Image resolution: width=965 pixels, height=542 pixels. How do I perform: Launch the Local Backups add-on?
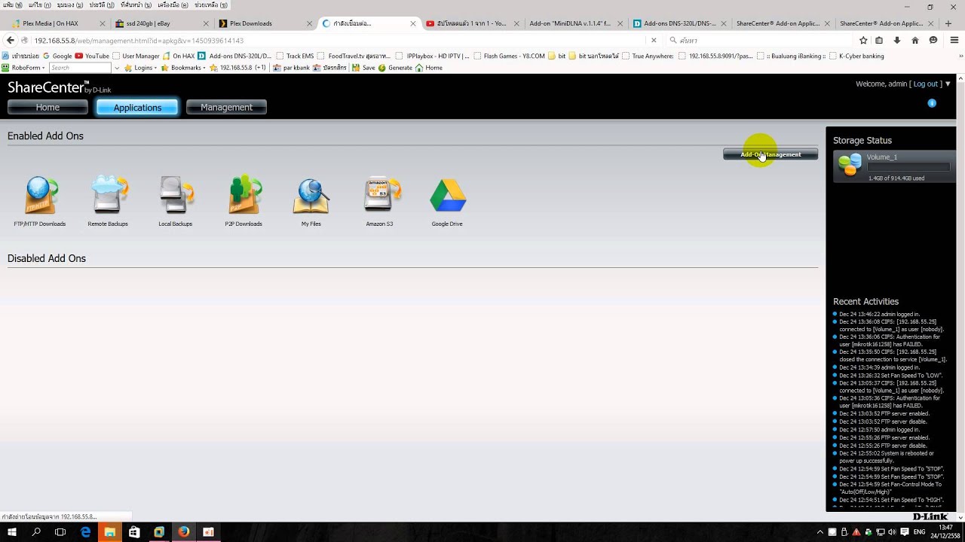(176, 201)
